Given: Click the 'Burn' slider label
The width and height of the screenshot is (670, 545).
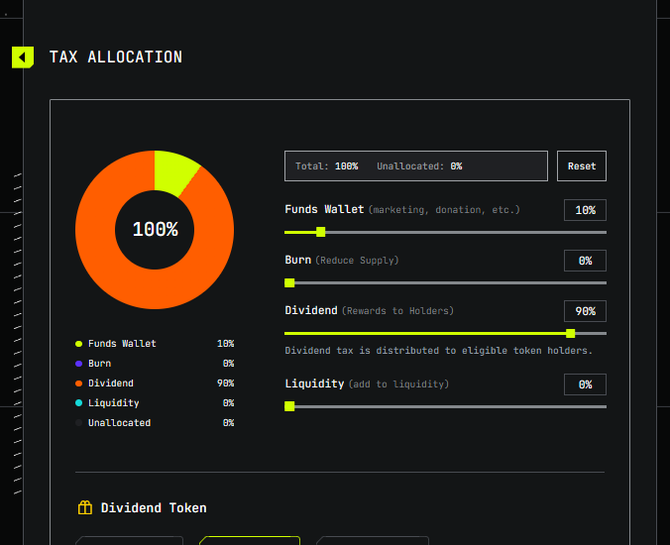Looking at the screenshot, I should [297, 260].
